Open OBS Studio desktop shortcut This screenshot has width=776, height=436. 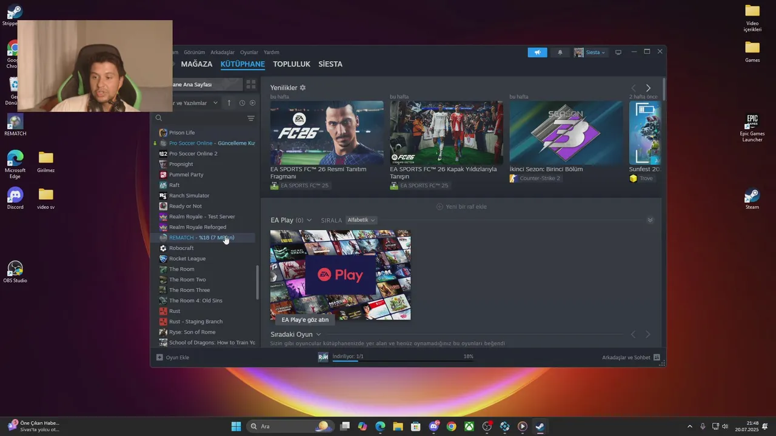15,271
